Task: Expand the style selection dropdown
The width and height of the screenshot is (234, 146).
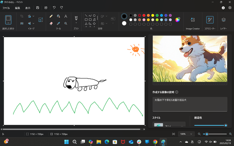Action: click(169, 125)
